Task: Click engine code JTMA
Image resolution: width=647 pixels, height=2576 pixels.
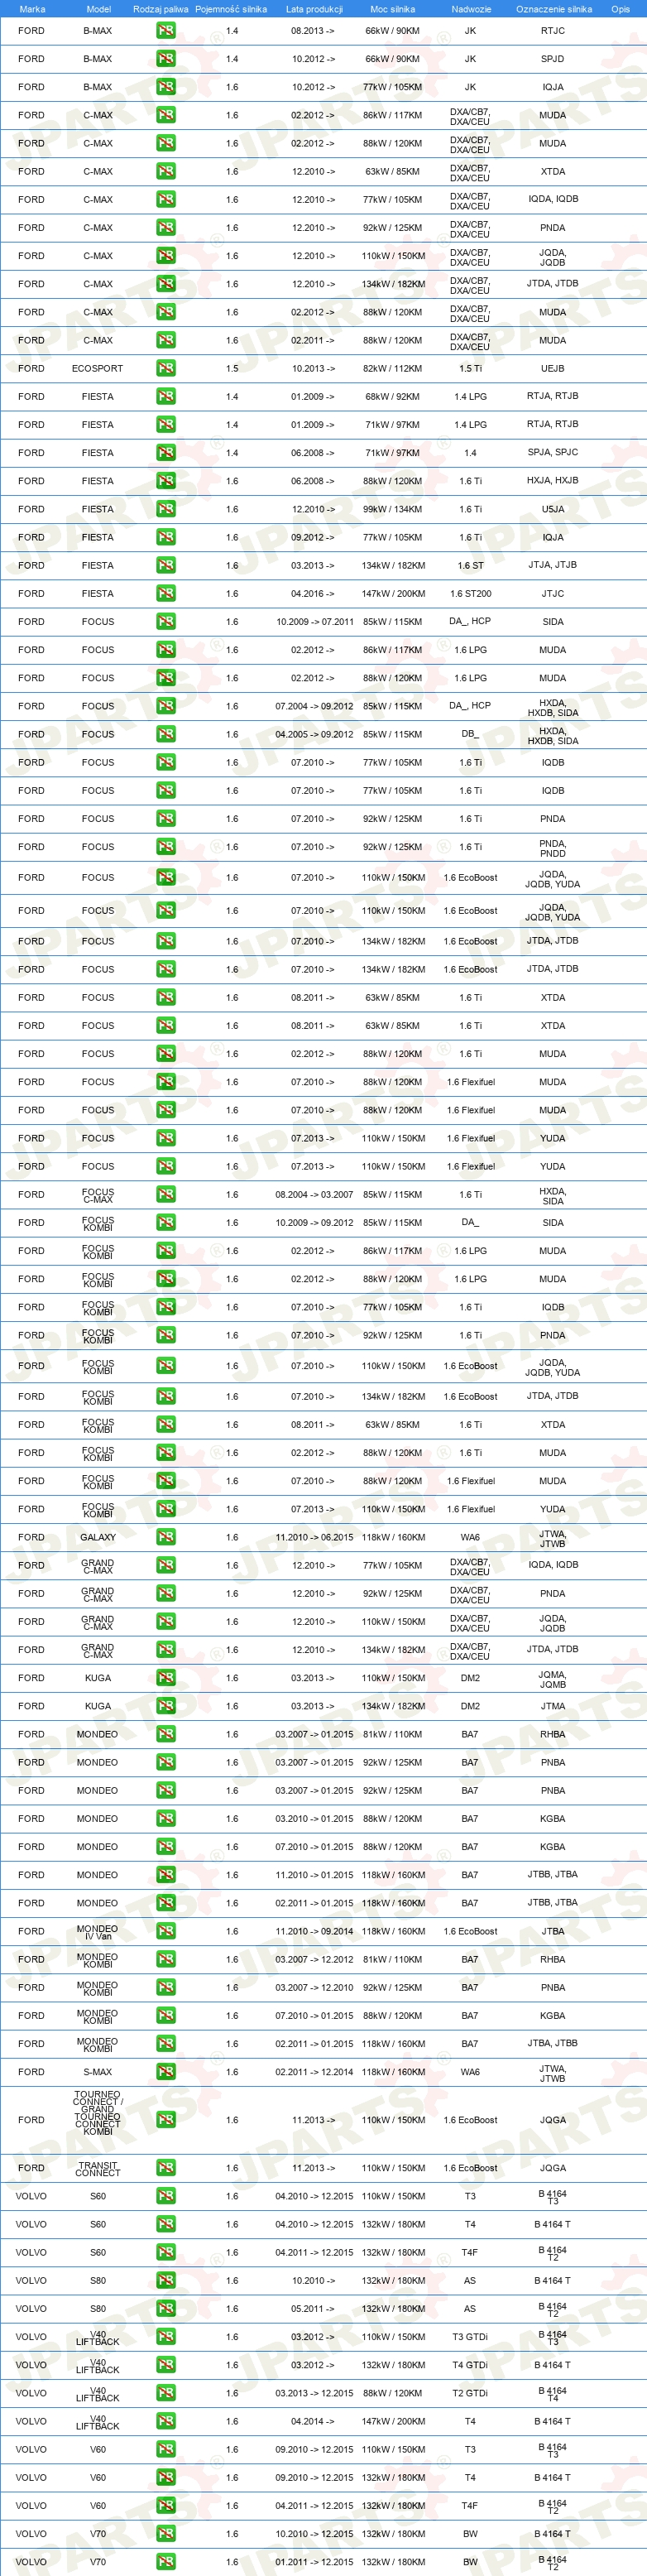Action: tap(553, 1706)
